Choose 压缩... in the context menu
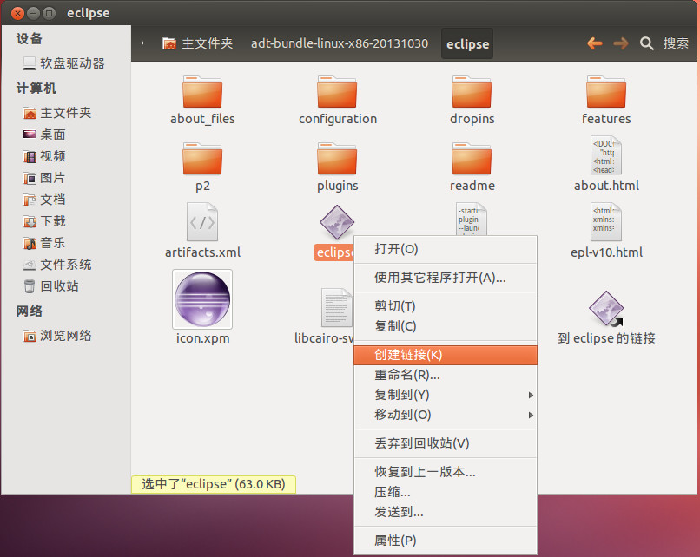 click(445, 492)
